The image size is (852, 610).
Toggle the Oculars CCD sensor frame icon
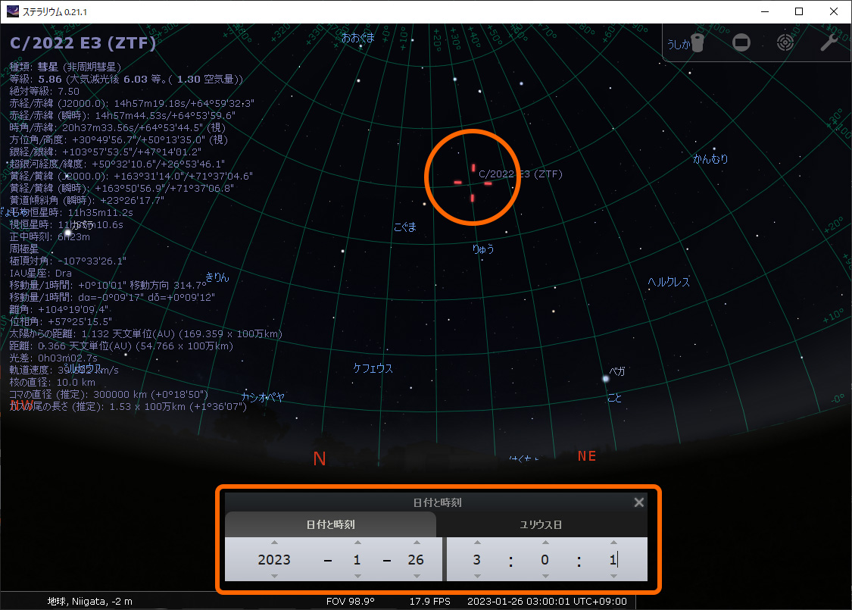tap(741, 42)
